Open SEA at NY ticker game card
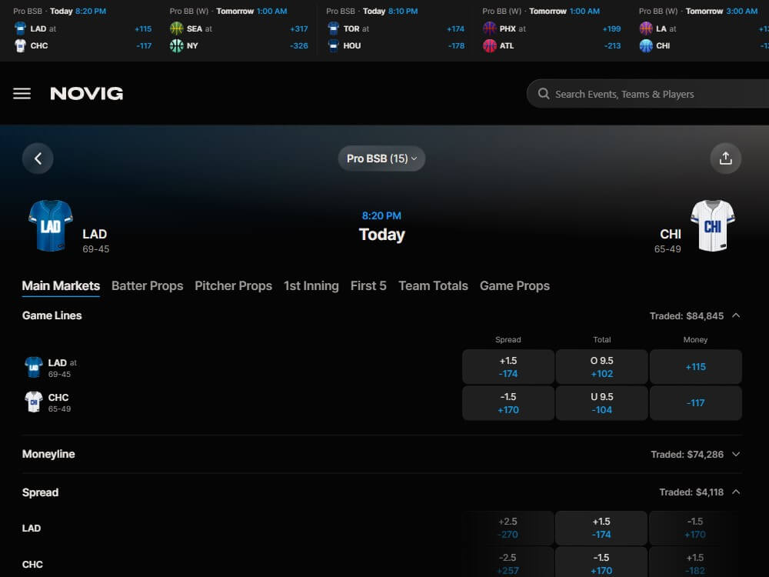This screenshot has height=577, width=769. pos(239,31)
